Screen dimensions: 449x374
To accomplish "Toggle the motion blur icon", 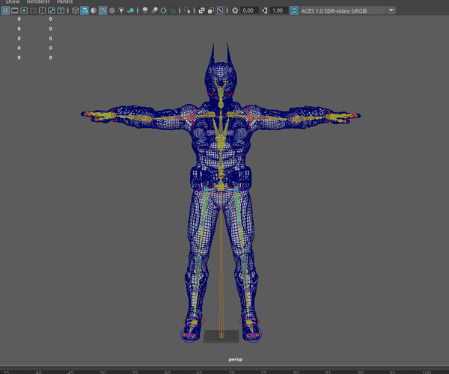I will click(x=154, y=11).
